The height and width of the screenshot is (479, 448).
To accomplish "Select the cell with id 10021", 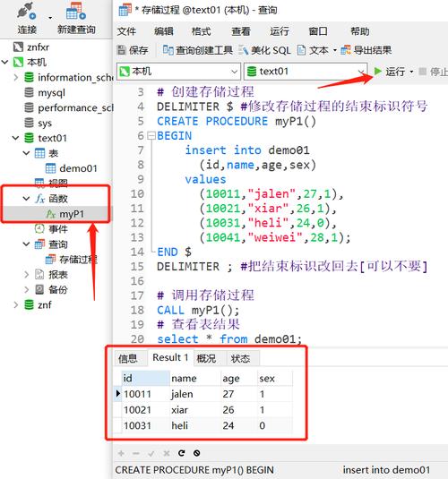I will 145,410.
